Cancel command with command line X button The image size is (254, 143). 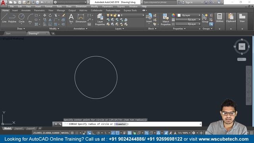(56, 124)
